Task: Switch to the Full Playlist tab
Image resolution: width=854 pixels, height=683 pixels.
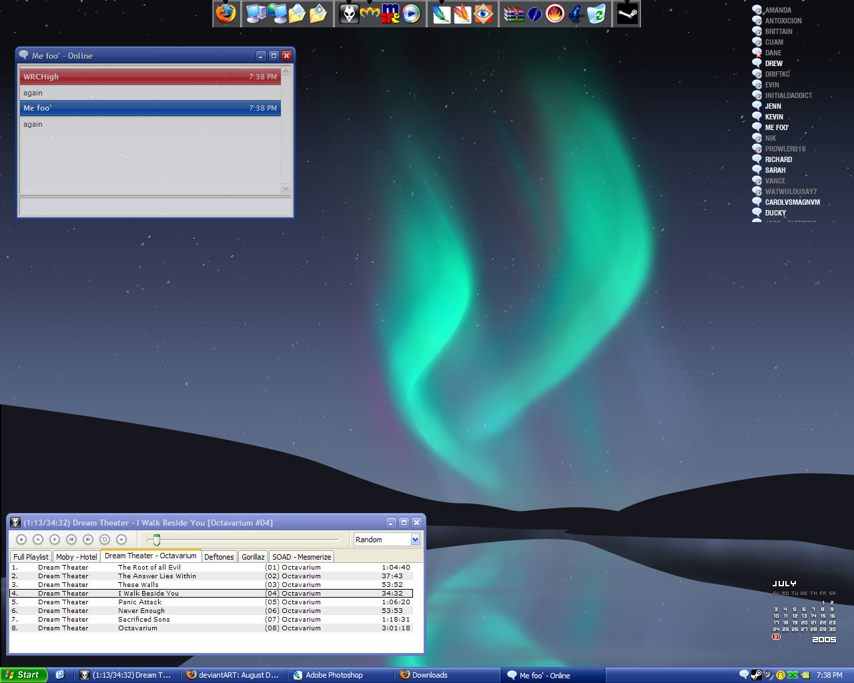Action: (x=31, y=557)
